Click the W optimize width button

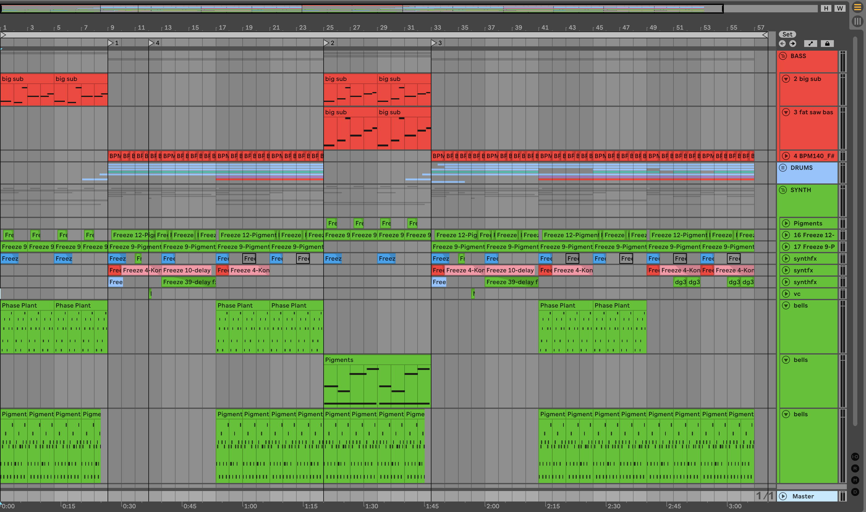840,8
